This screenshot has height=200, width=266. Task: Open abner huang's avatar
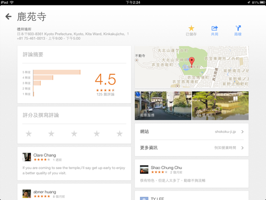pyautogui.click(x=27, y=194)
